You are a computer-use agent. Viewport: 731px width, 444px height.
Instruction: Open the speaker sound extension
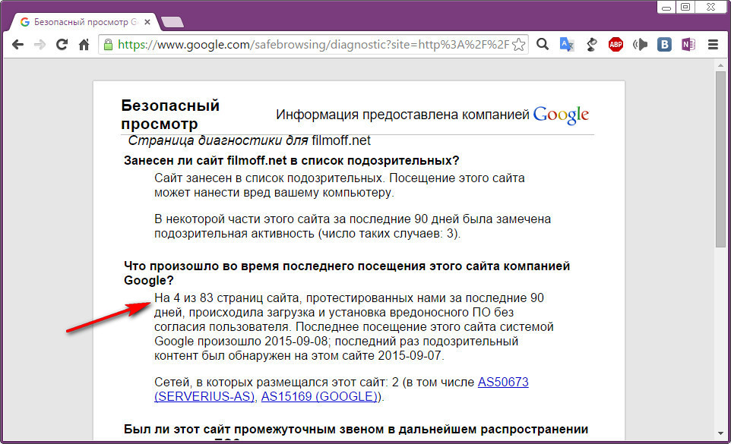point(640,45)
